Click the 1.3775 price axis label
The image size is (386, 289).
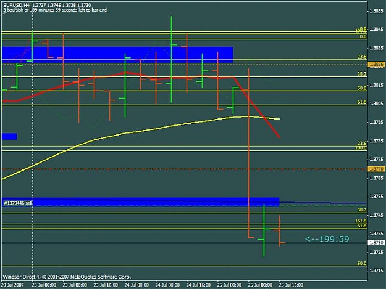click(377, 159)
